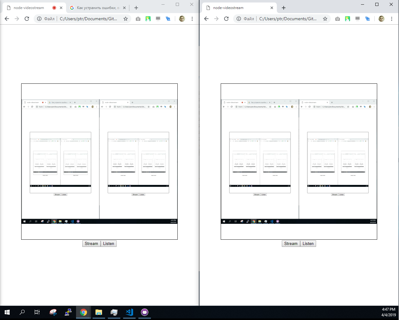The image size is (399, 320).
Task: Bookmark this page in the left window
Action: (126, 19)
